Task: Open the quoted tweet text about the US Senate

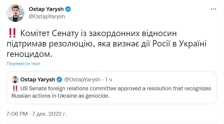Action: click(113, 88)
